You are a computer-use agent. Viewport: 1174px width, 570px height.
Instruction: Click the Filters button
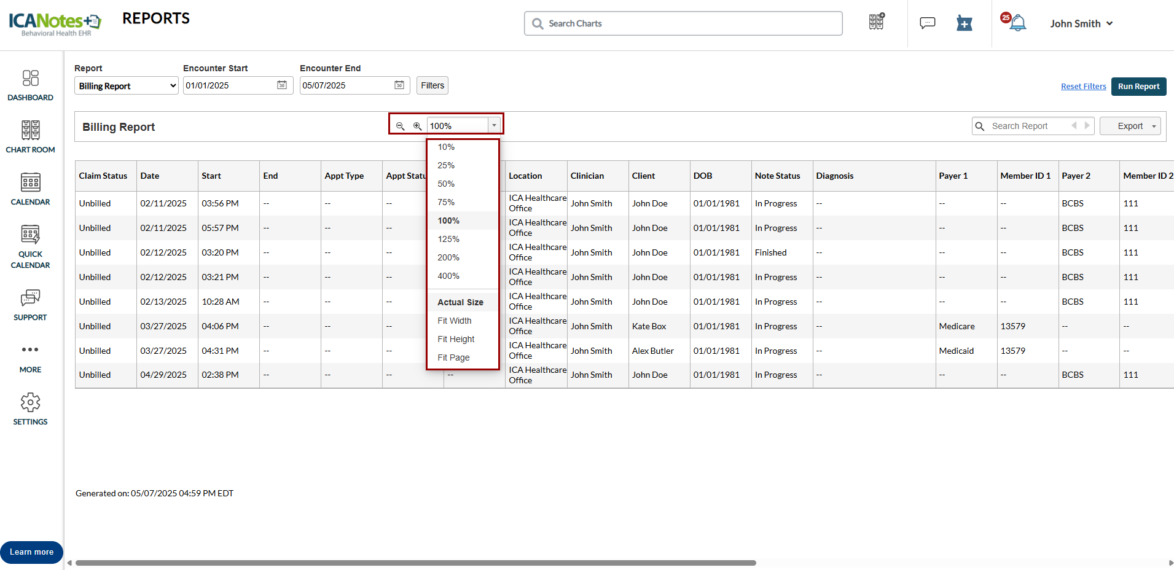432,85
